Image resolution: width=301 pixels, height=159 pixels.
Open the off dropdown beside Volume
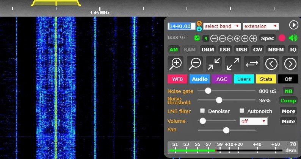click(253, 121)
